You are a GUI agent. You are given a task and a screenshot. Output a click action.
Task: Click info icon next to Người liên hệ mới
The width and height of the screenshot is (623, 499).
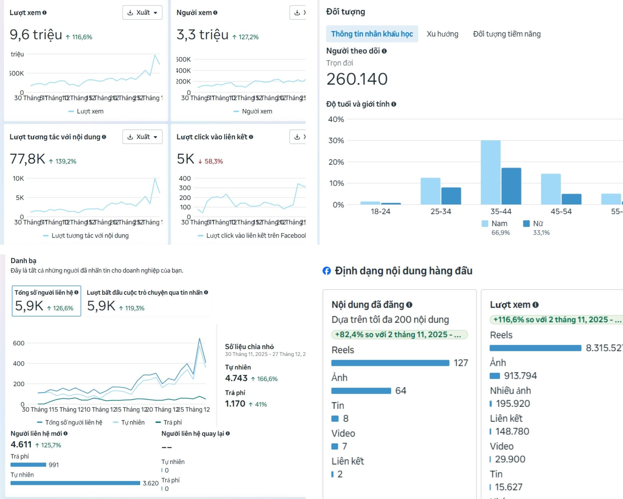click(65, 434)
